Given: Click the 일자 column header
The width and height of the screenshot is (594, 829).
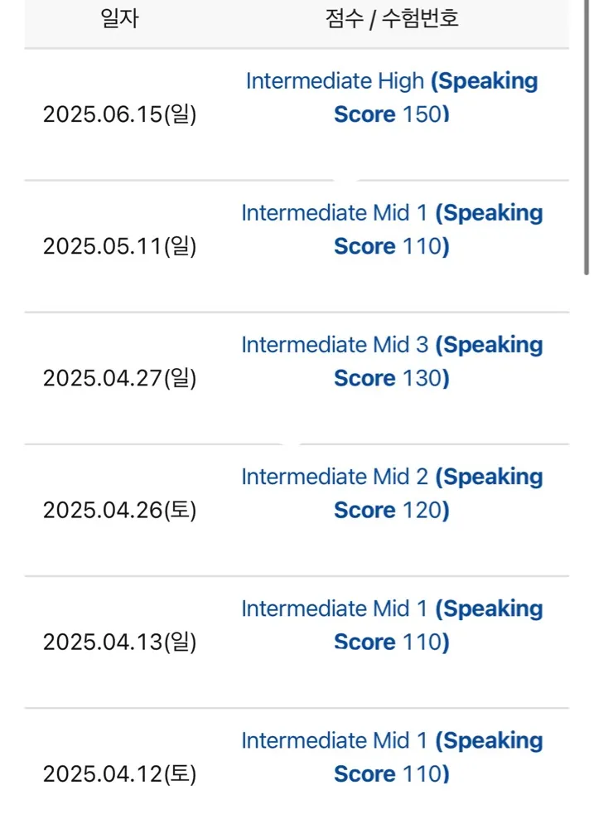Looking at the screenshot, I should [119, 18].
